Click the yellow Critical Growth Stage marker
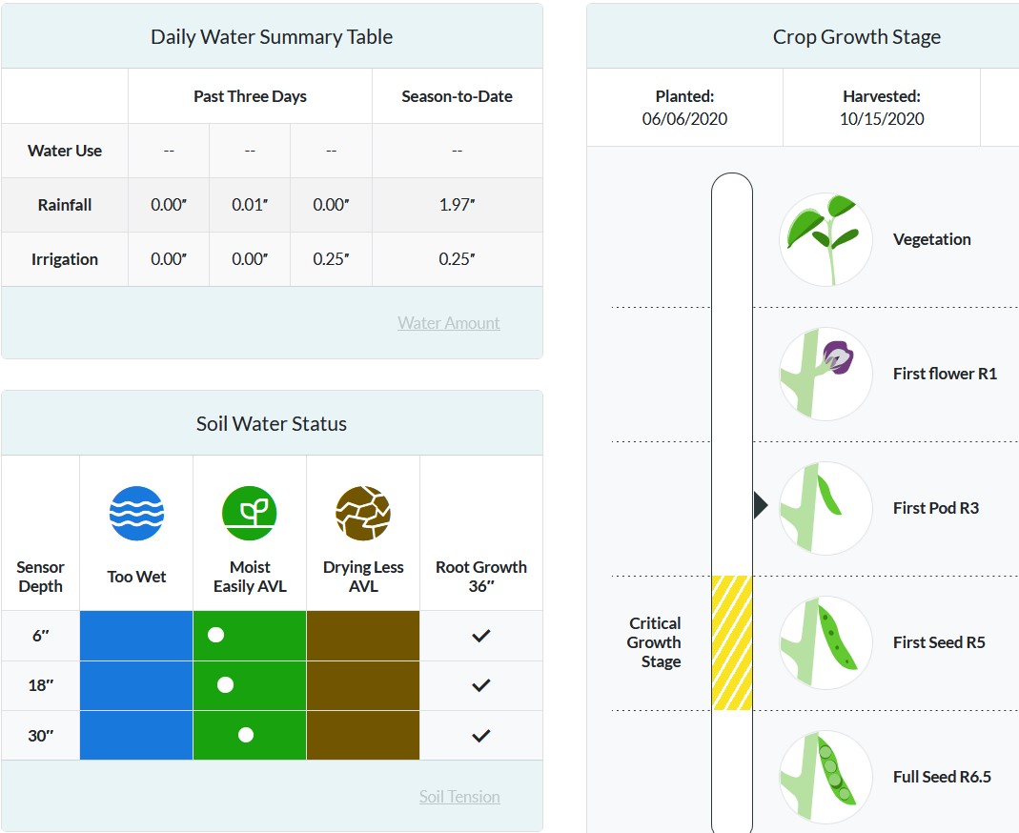The height and width of the screenshot is (833, 1019). click(x=730, y=641)
